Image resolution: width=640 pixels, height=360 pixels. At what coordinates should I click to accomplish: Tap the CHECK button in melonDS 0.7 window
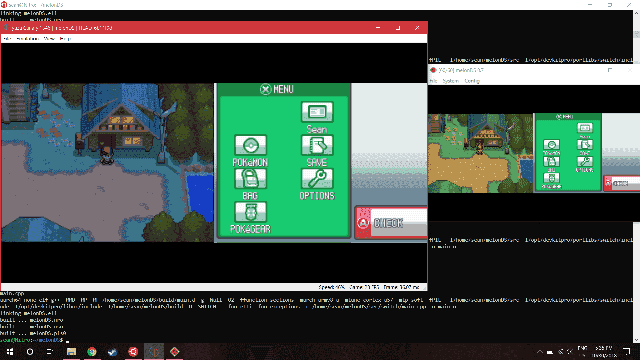(622, 183)
